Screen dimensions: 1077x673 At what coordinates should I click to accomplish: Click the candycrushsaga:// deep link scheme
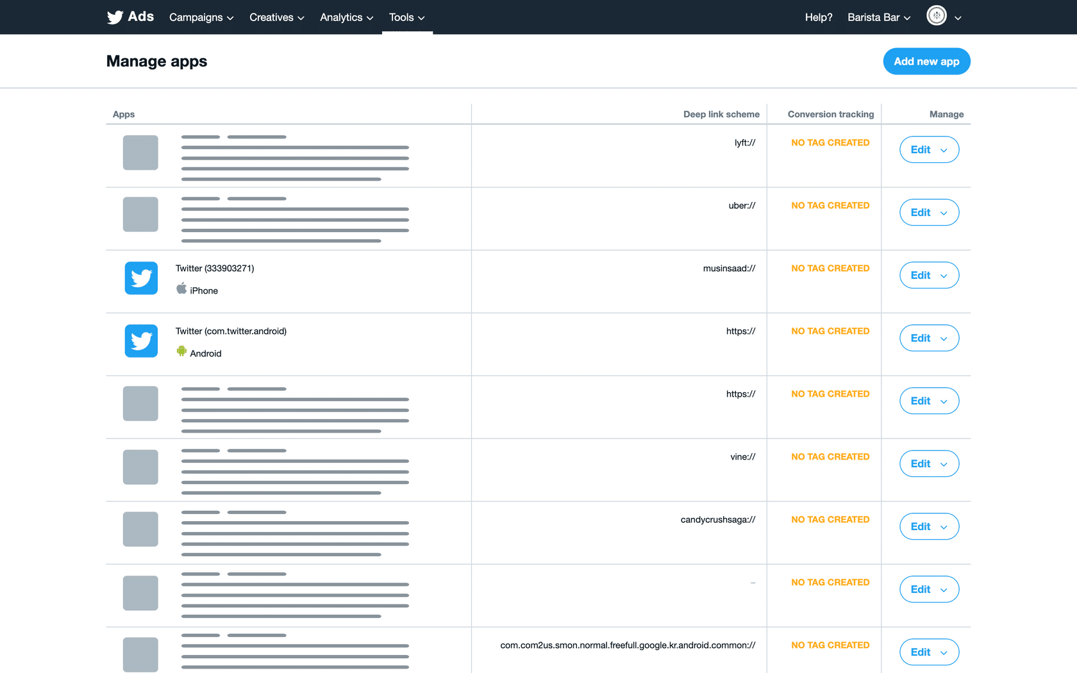point(718,519)
